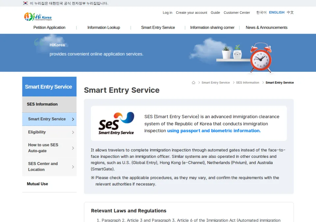
Task: Click chevron next to sidebar Smart Entry Service
Action: click(73, 119)
